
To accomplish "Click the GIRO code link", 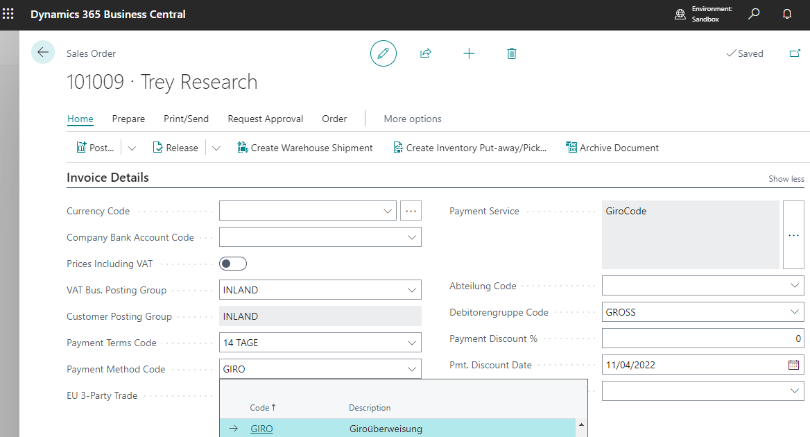I will coord(261,429).
